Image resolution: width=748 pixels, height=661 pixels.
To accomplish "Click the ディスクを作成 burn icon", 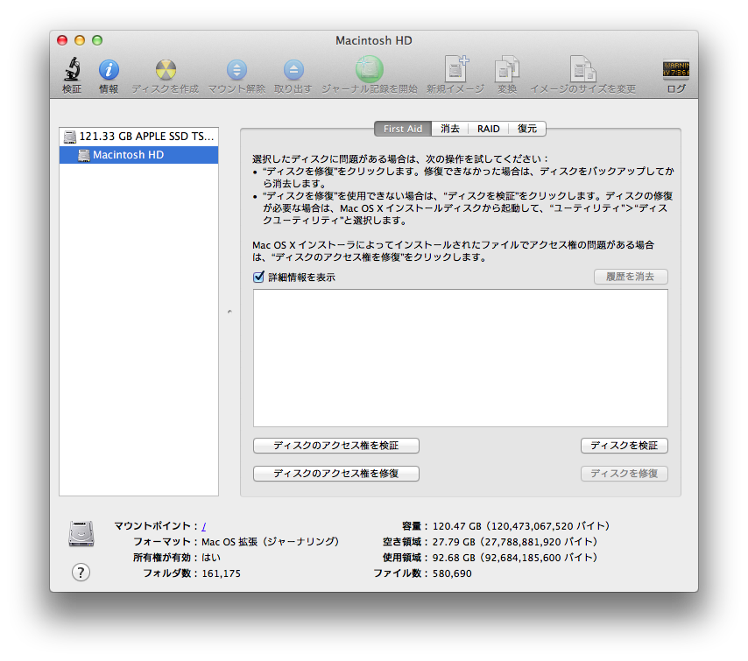I will click(x=166, y=70).
